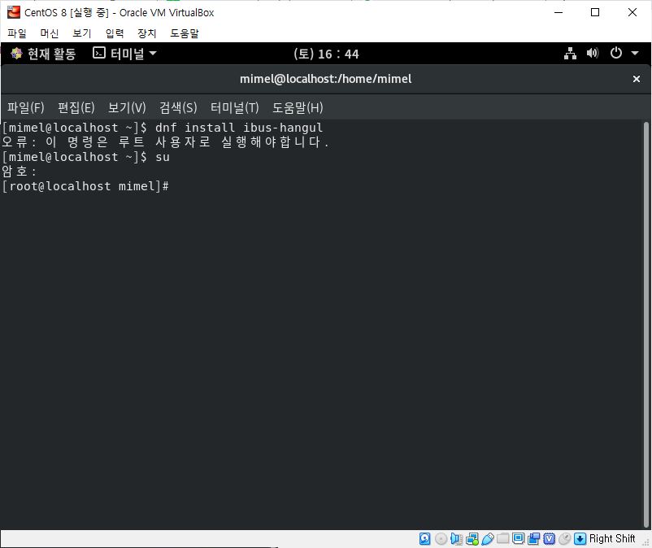The width and height of the screenshot is (652, 548).
Task: Expand the 터미널 app menu dropdown
Action: pyautogui.click(x=124, y=54)
